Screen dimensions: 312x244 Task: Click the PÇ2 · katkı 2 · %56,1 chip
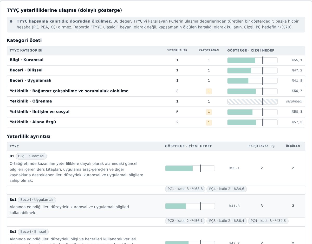tap(185, 221)
